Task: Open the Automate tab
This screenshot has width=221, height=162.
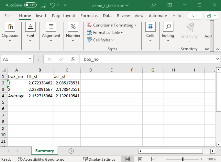Action: pos(158,16)
